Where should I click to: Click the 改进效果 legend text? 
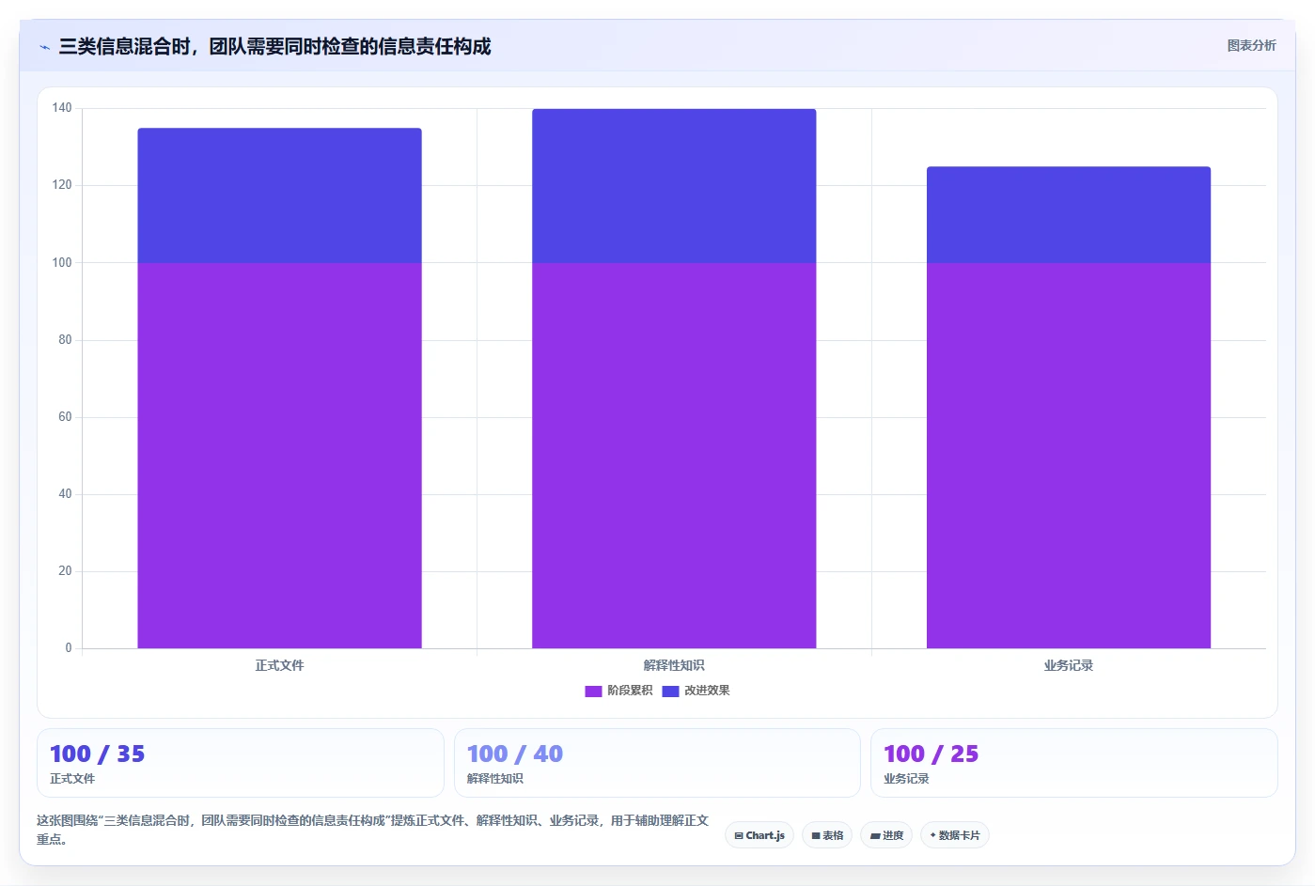(x=707, y=691)
